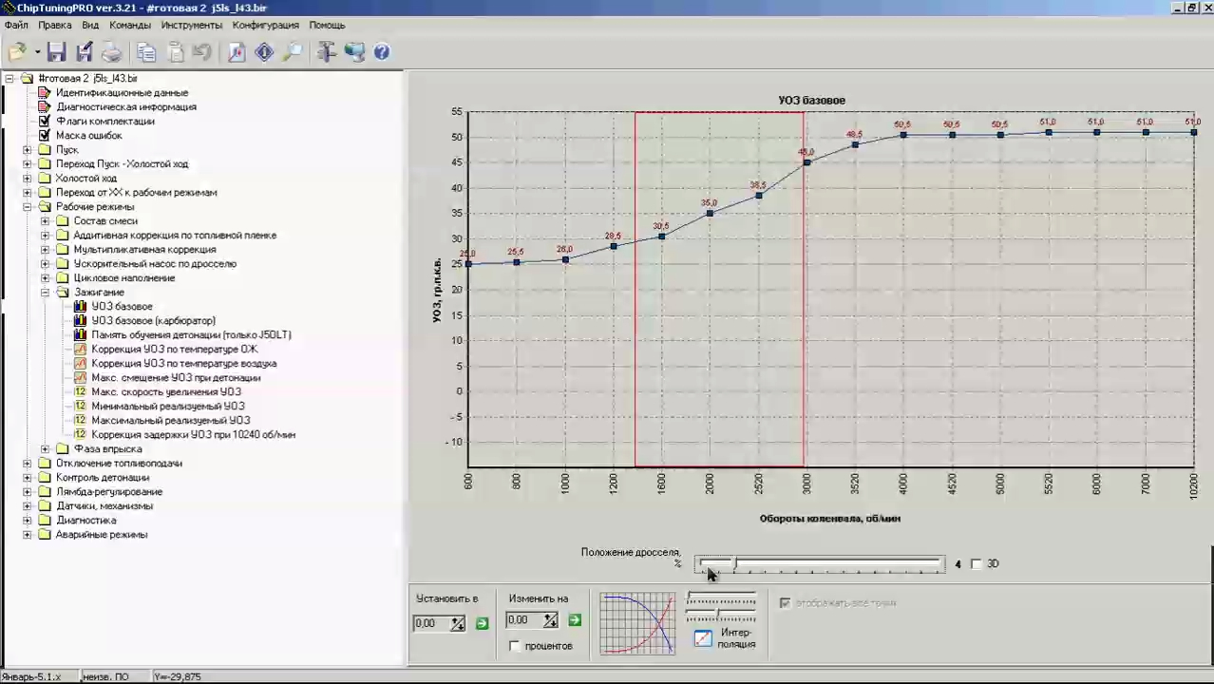Expand the Холостой ход folder
1214x684 pixels.
point(27,178)
